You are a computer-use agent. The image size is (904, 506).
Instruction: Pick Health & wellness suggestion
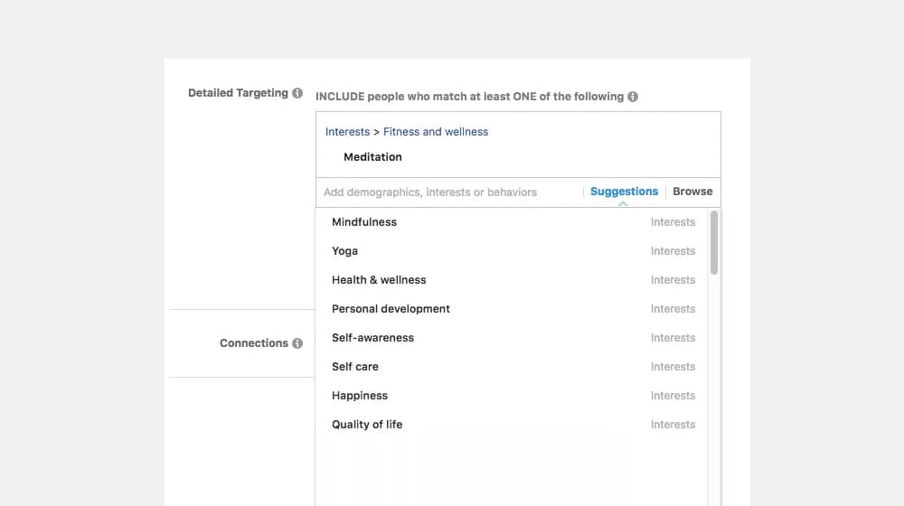point(379,280)
